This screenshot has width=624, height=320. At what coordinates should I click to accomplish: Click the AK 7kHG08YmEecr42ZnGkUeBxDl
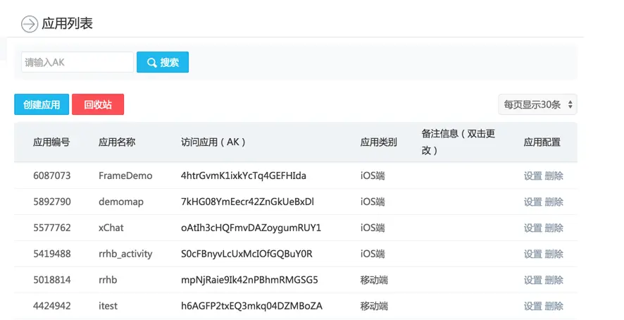click(x=247, y=202)
